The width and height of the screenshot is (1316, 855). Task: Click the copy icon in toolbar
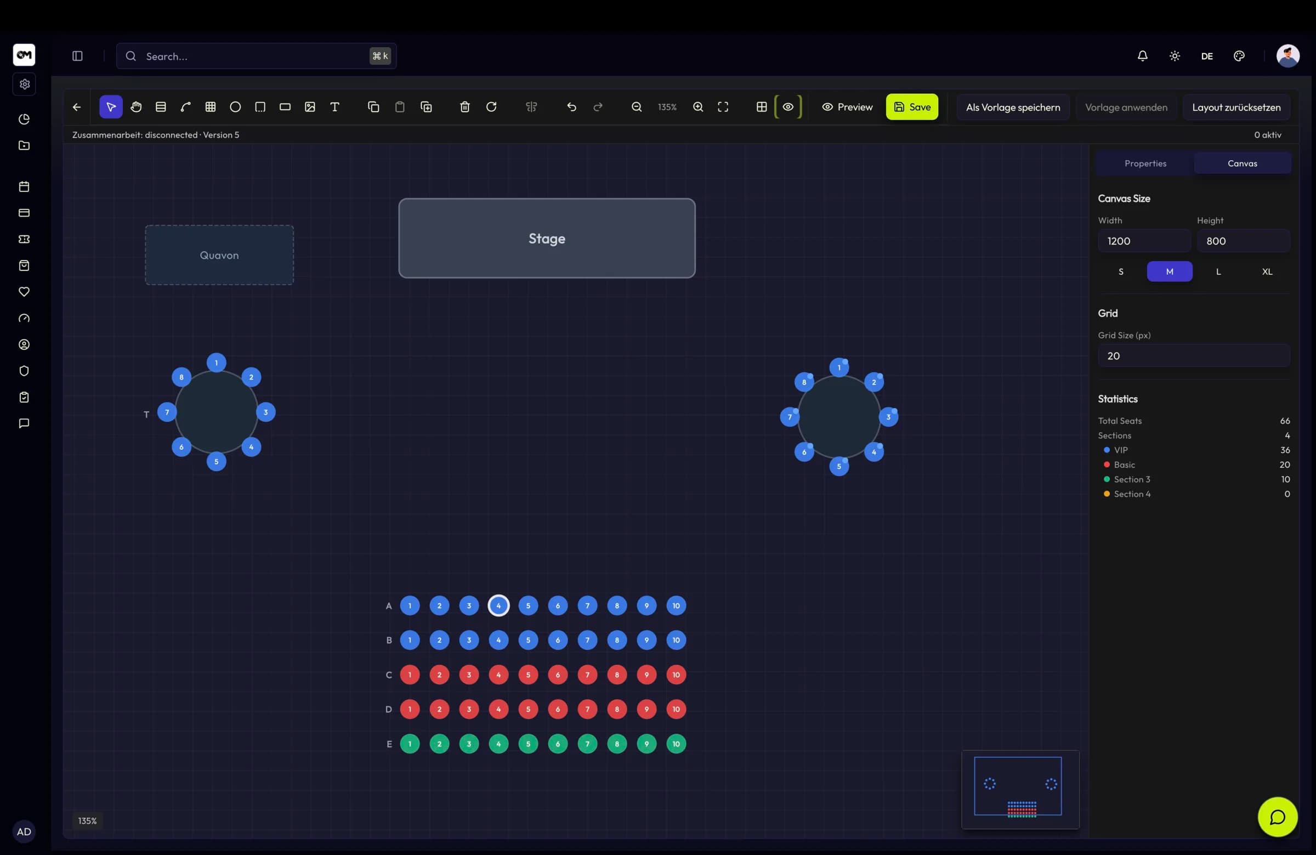pos(374,107)
